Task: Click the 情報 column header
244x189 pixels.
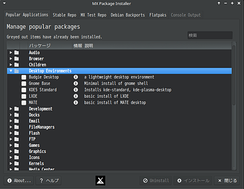Action: click(78, 46)
